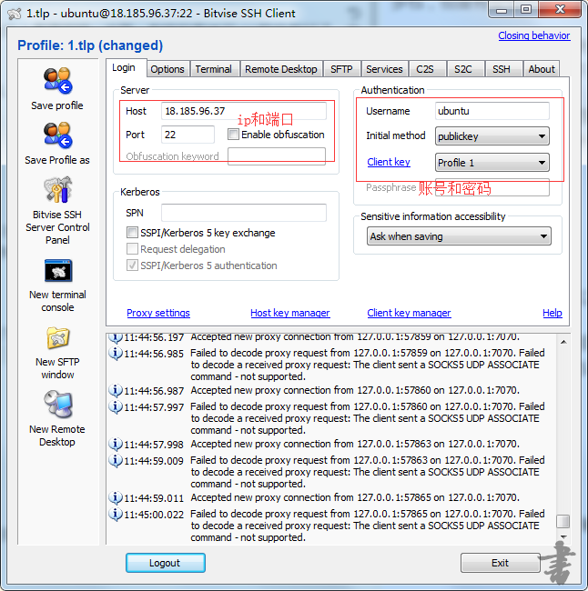
Task: Switch to the Options tab
Action: [167, 69]
